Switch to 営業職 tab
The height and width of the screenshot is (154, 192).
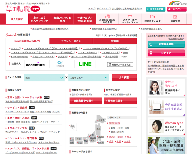(x=115, y=41)
